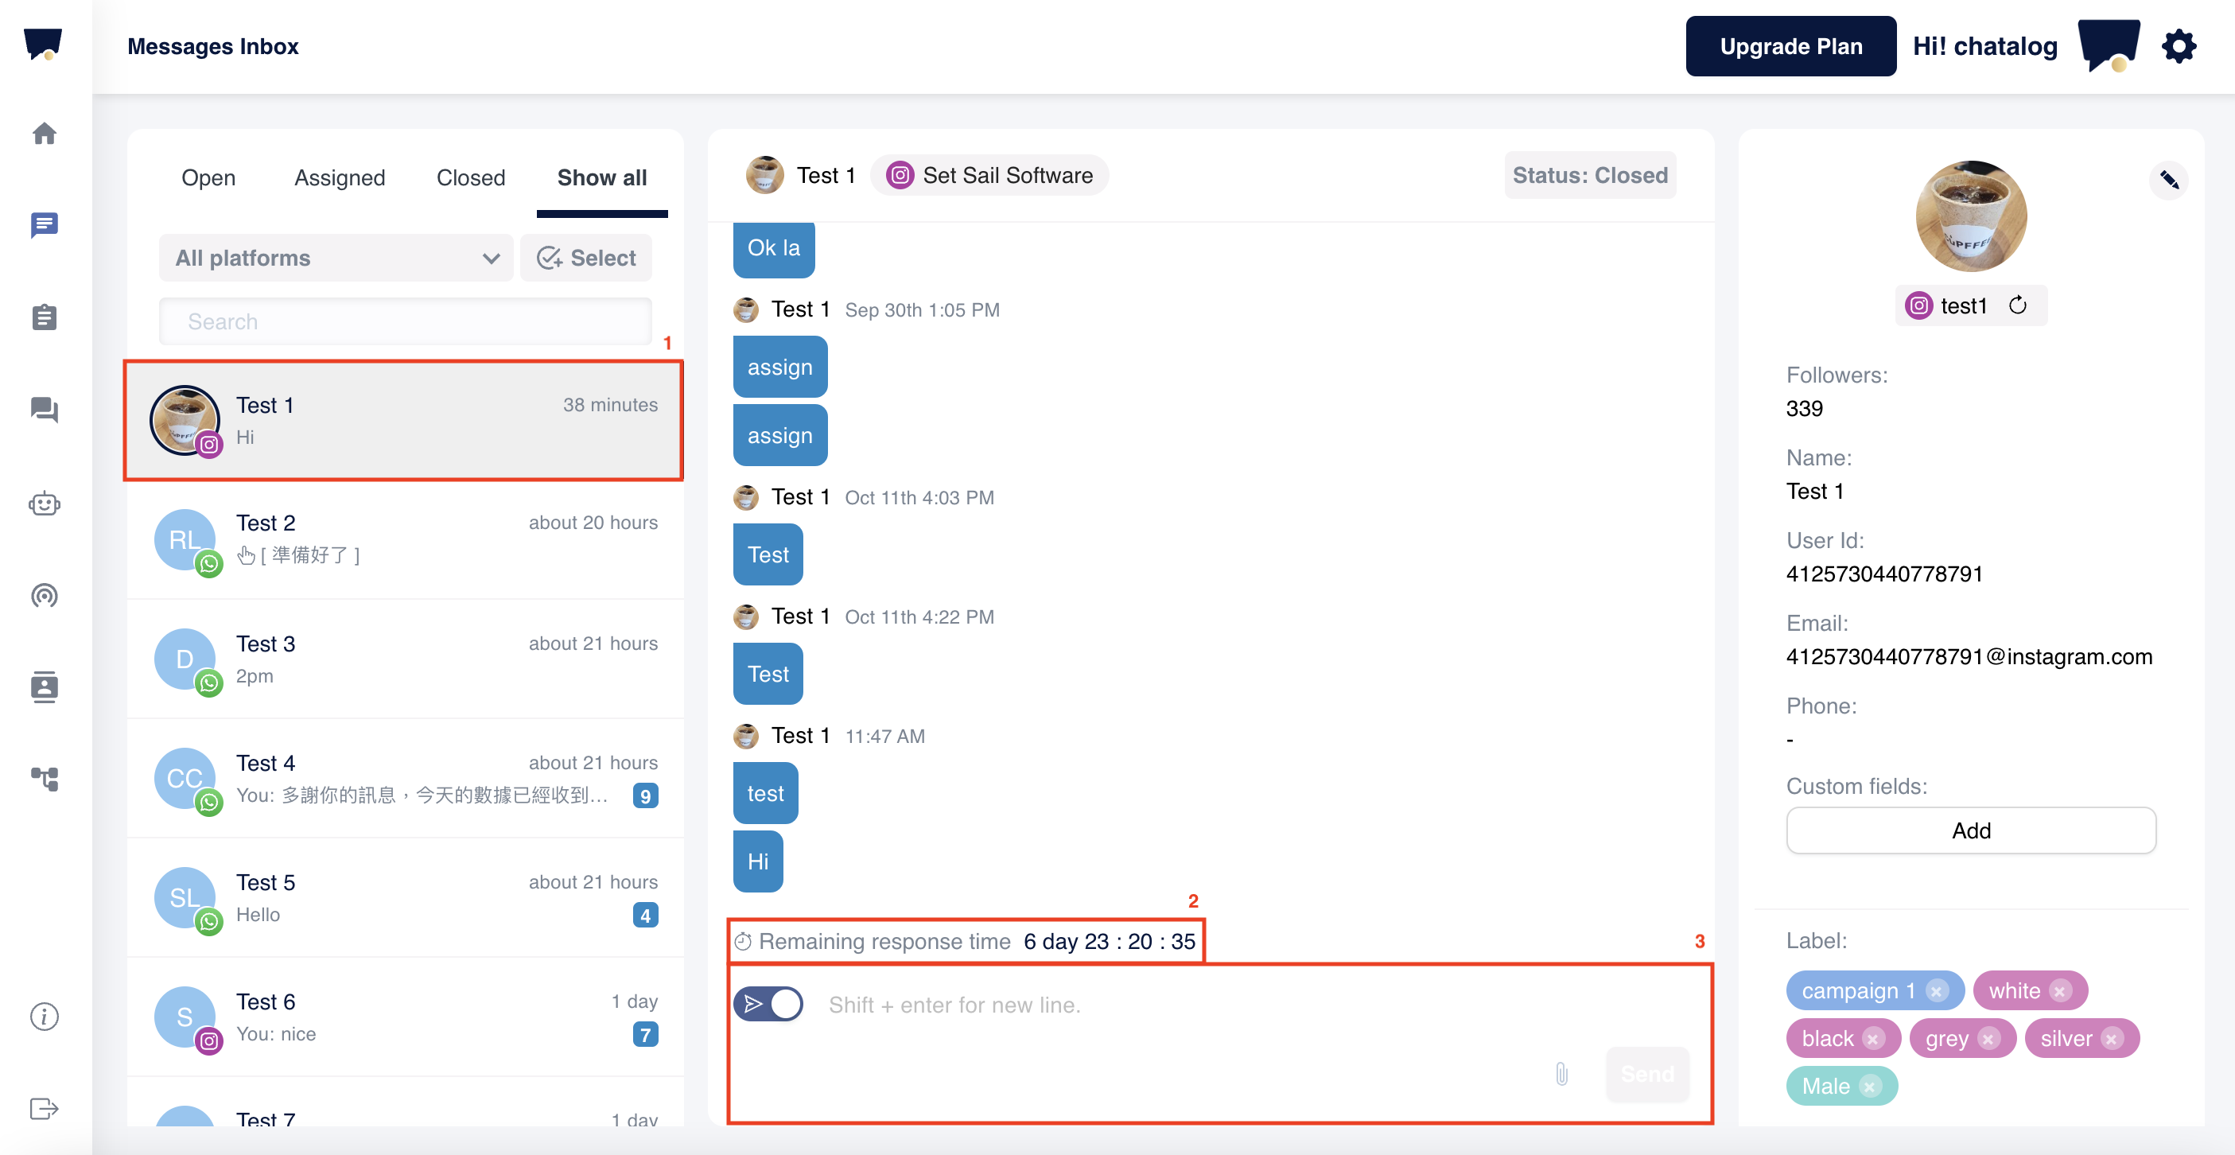Click the edit pencil on contact profile
The image size is (2235, 1155).
pyautogui.click(x=2169, y=180)
